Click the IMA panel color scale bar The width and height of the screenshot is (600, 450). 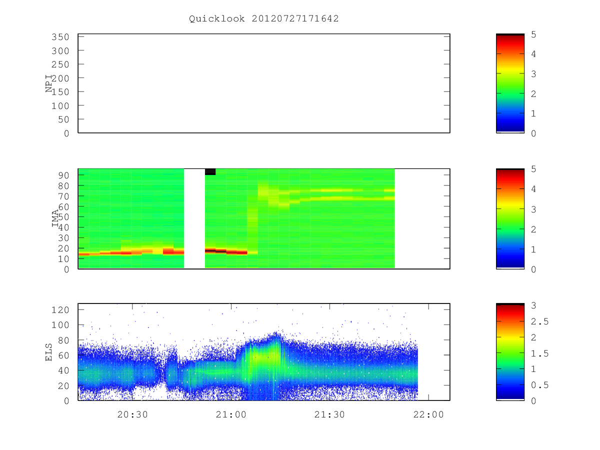point(510,218)
